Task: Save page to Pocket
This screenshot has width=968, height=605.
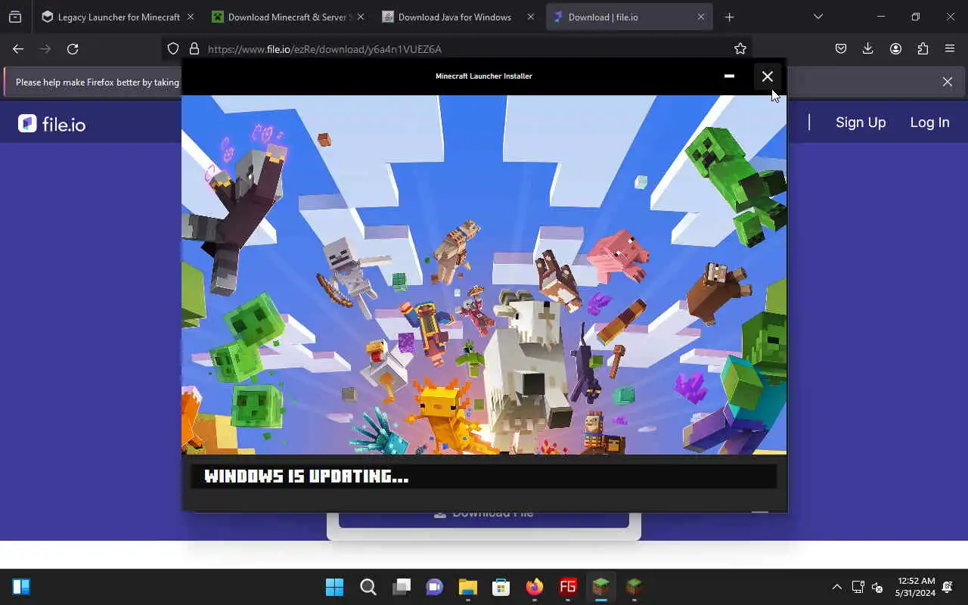Action: click(x=841, y=48)
